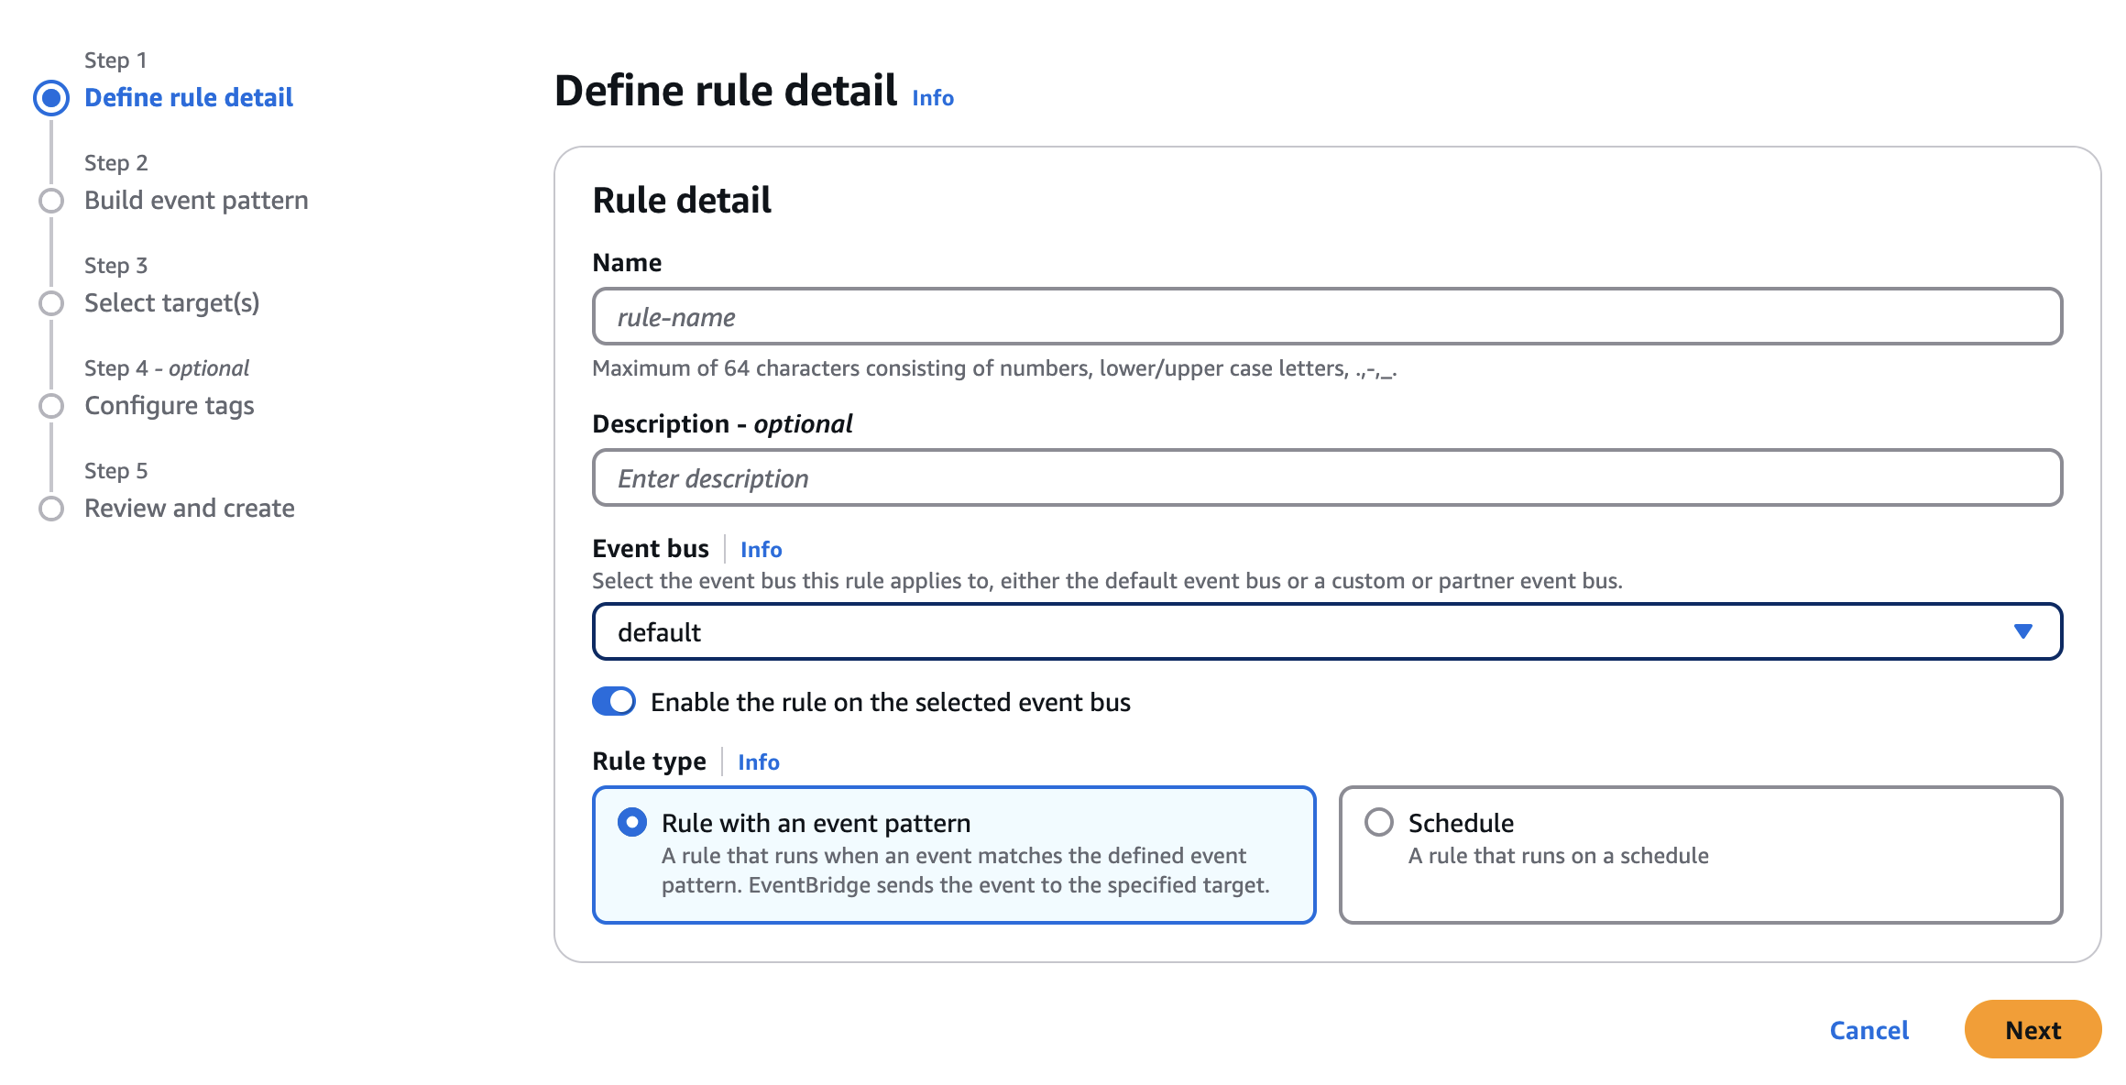
Task: Choose Rule with an event pattern
Action: pyautogui.click(x=631, y=822)
